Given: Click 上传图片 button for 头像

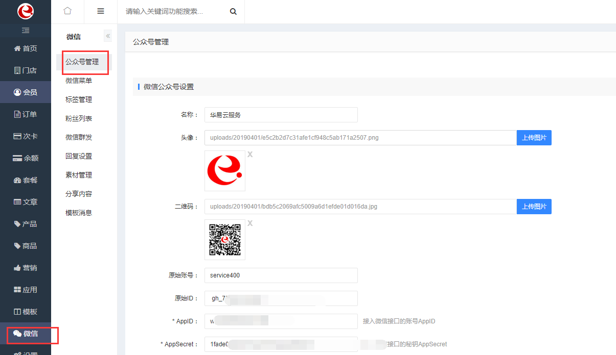Looking at the screenshot, I should (x=534, y=138).
